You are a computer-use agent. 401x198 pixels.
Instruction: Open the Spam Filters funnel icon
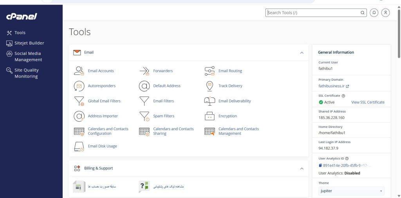click(x=144, y=116)
